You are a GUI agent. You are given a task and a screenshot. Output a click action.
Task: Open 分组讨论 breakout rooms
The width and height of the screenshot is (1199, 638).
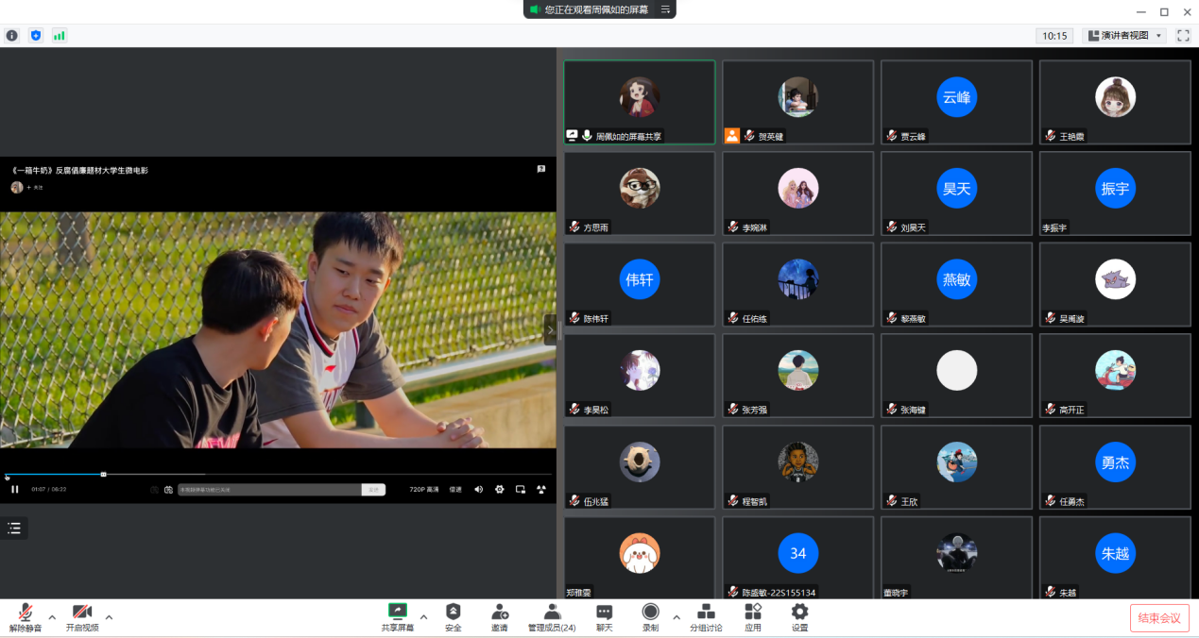706,617
